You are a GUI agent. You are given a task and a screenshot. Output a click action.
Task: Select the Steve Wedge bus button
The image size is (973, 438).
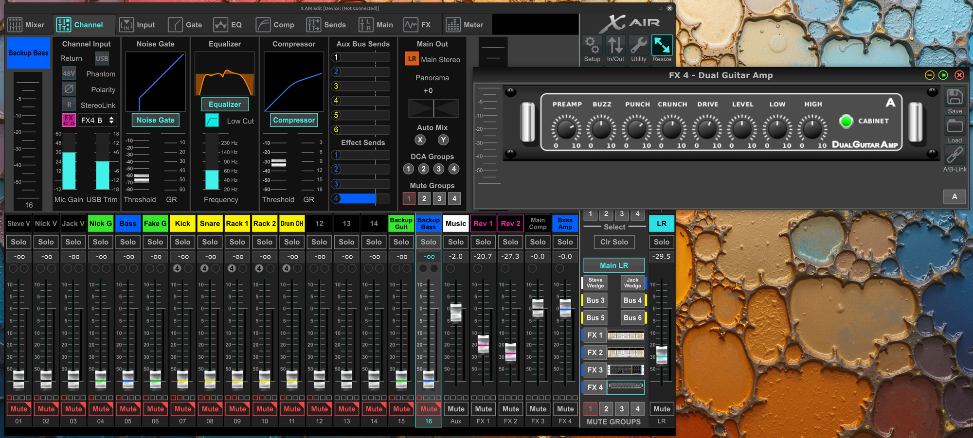pyautogui.click(x=595, y=283)
